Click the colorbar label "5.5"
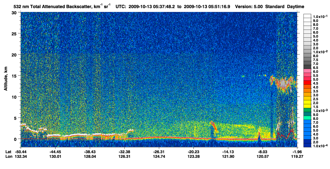330x169 pixels. pyautogui.click(x=316, y=76)
